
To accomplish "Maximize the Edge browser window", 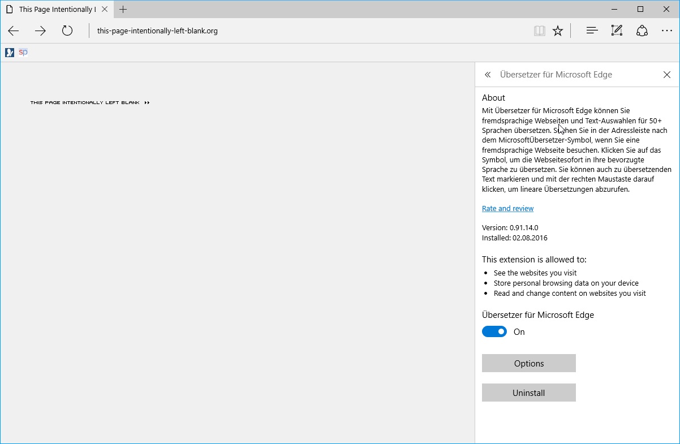I will 640,9.
